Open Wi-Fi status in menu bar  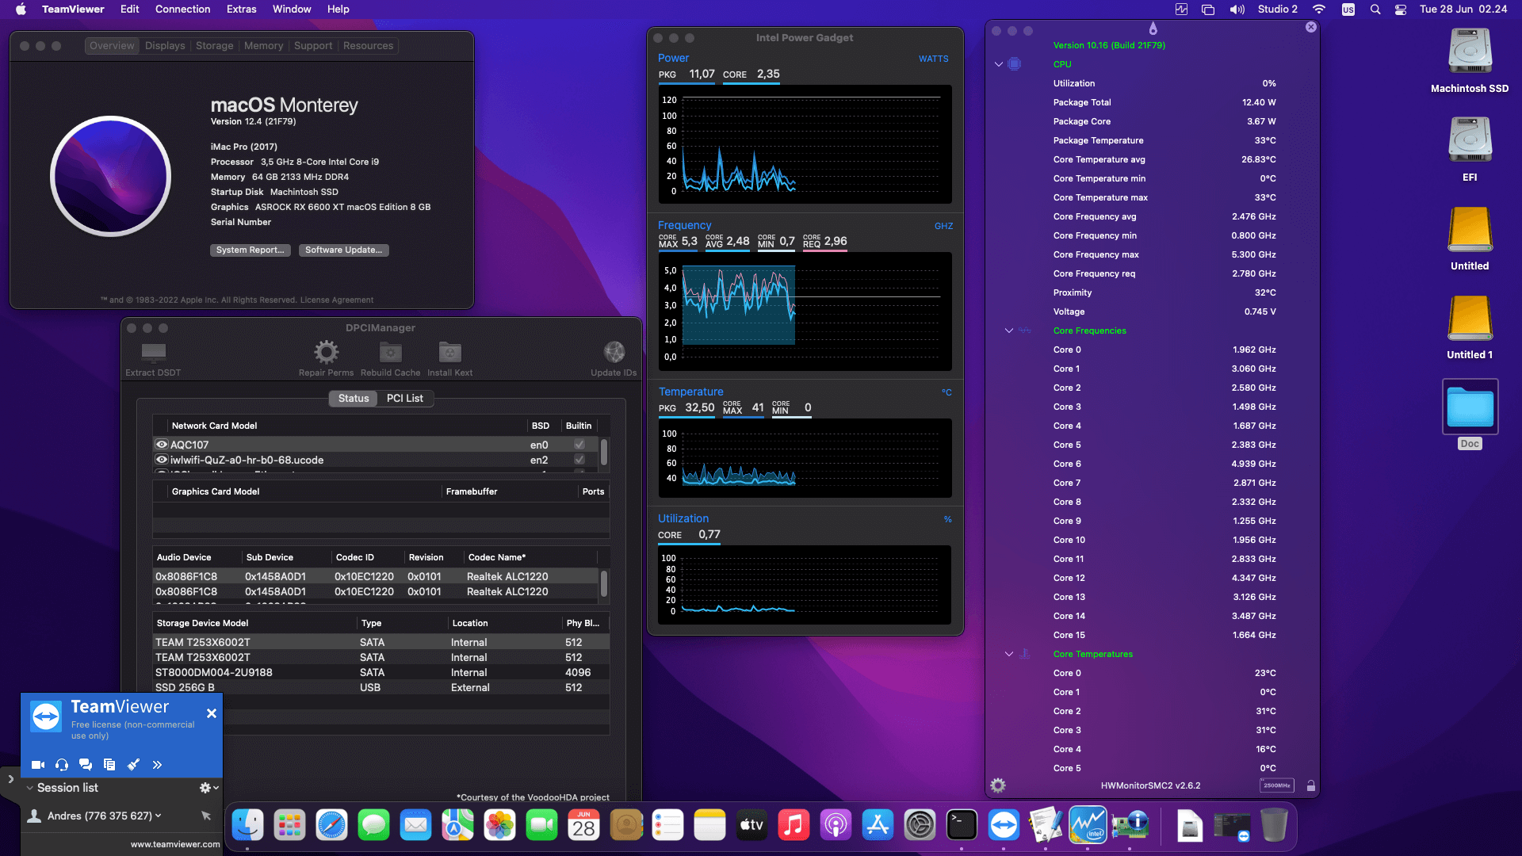(1319, 10)
